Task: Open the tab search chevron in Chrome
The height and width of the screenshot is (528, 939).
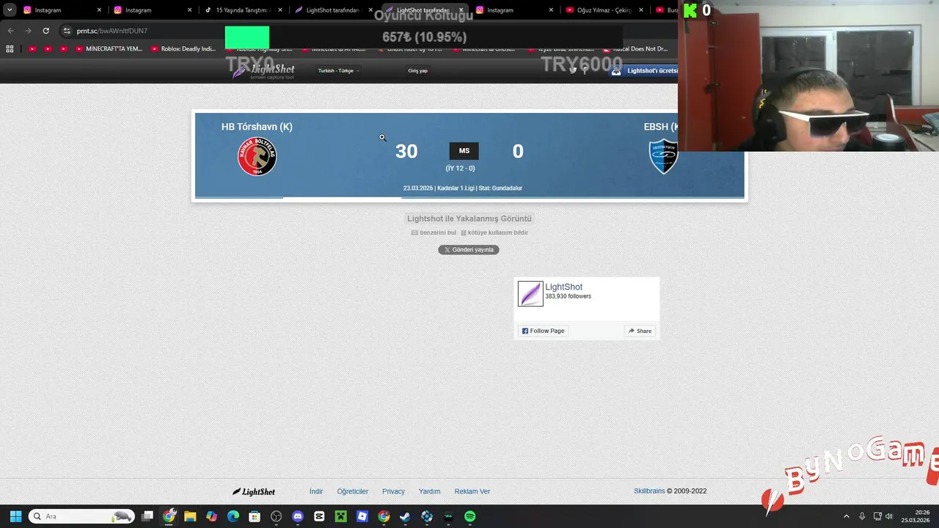Action: [x=10, y=10]
